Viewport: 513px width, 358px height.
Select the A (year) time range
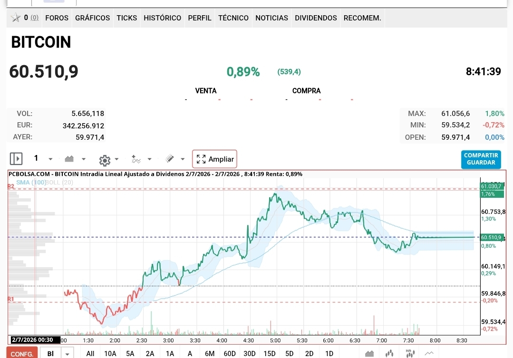[190, 354]
